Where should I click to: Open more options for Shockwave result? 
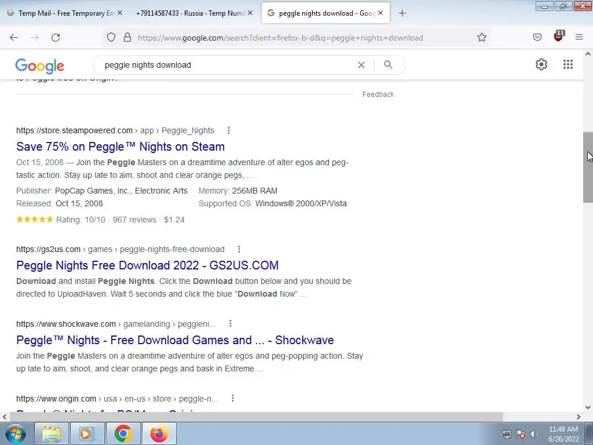pyautogui.click(x=230, y=324)
